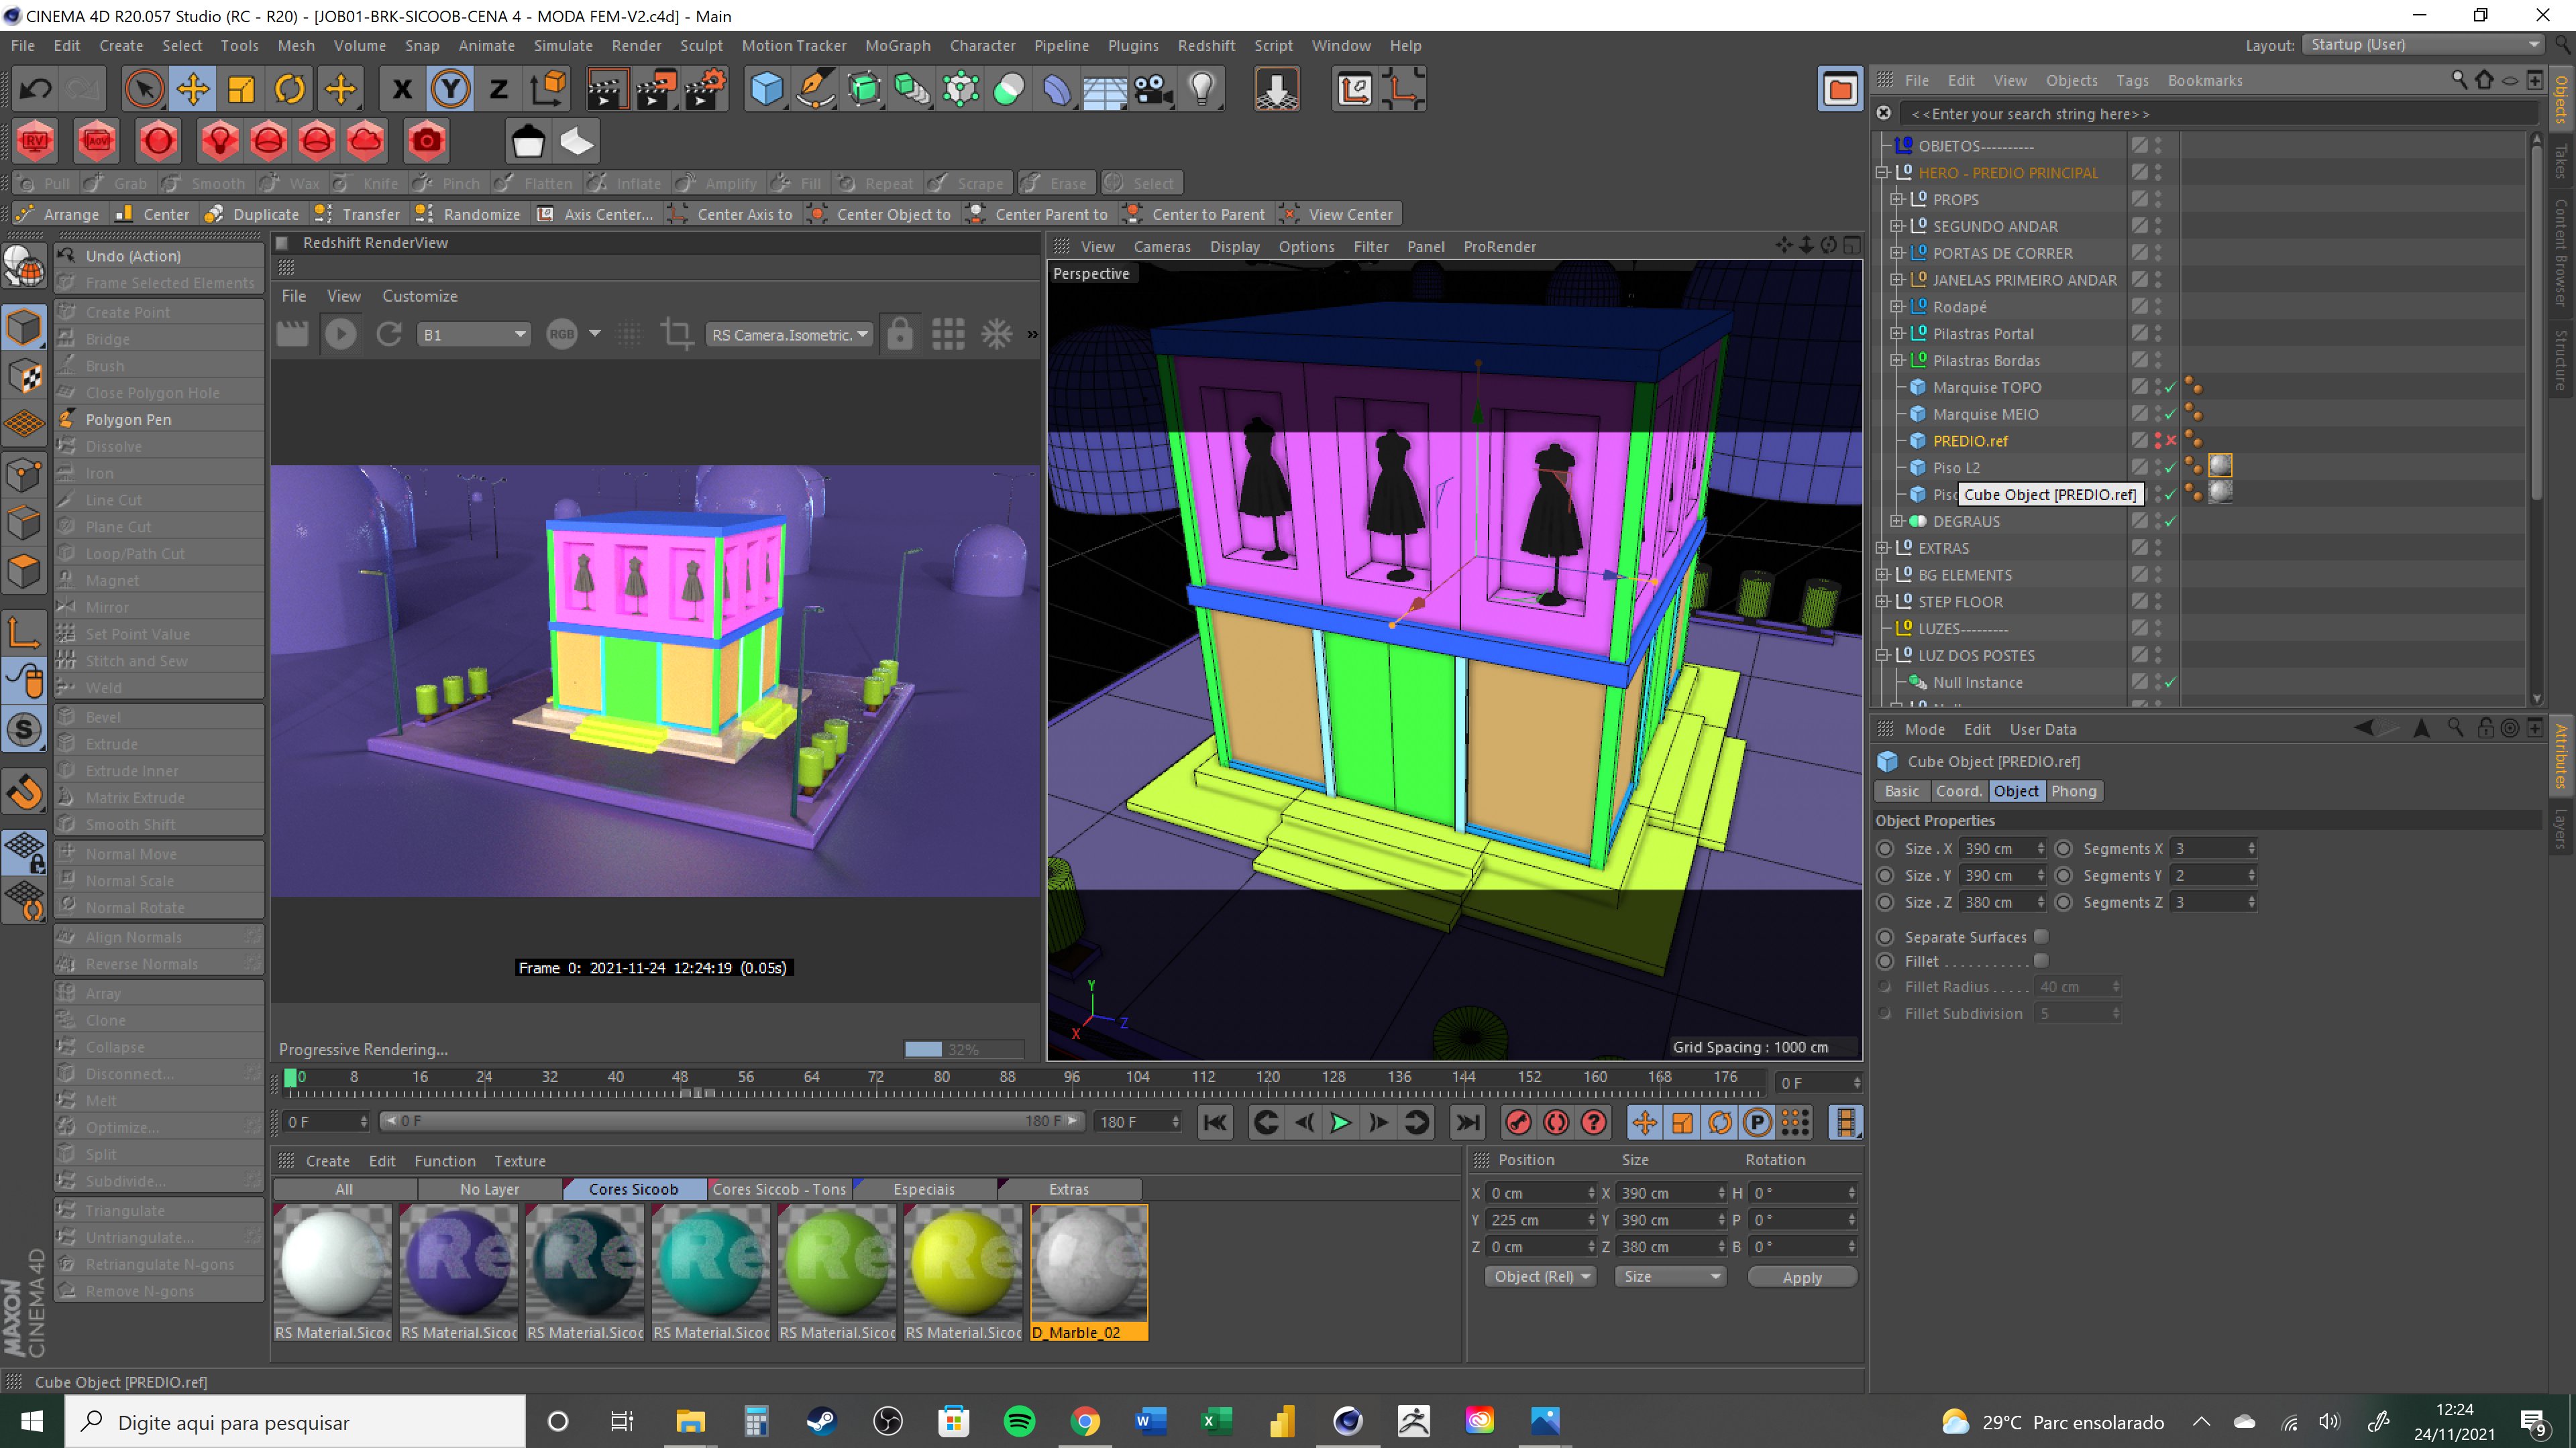Open the MoGraph menu
Image resolution: width=2576 pixels, height=1448 pixels.
[897, 46]
